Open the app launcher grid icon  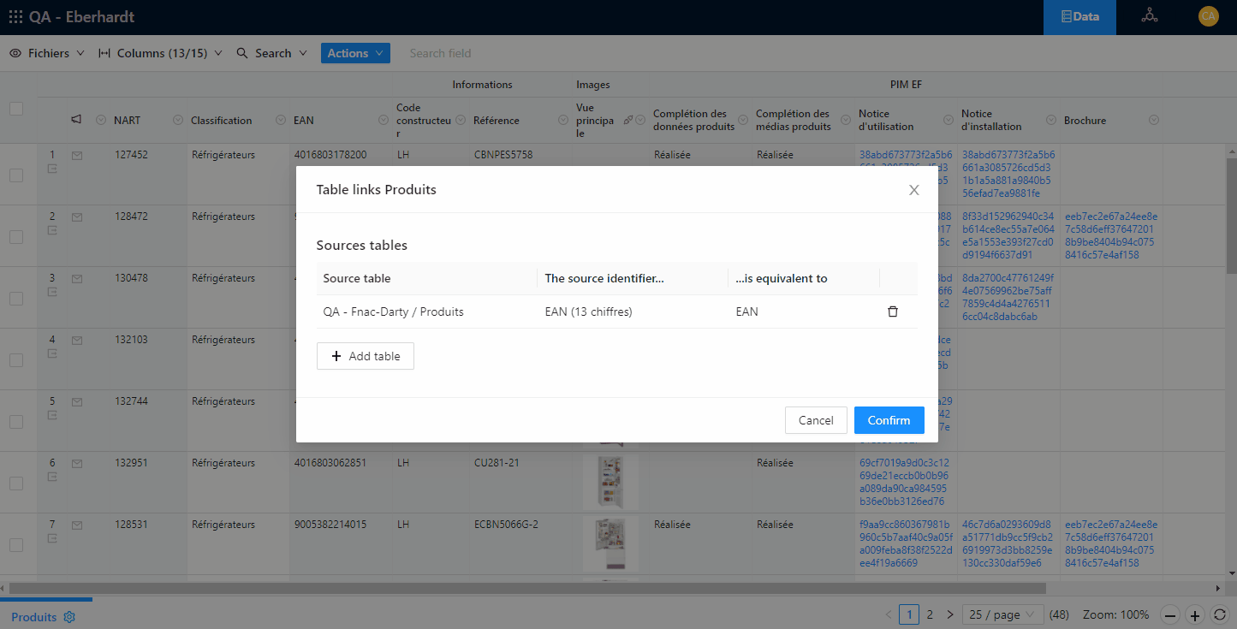click(x=15, y=17)
